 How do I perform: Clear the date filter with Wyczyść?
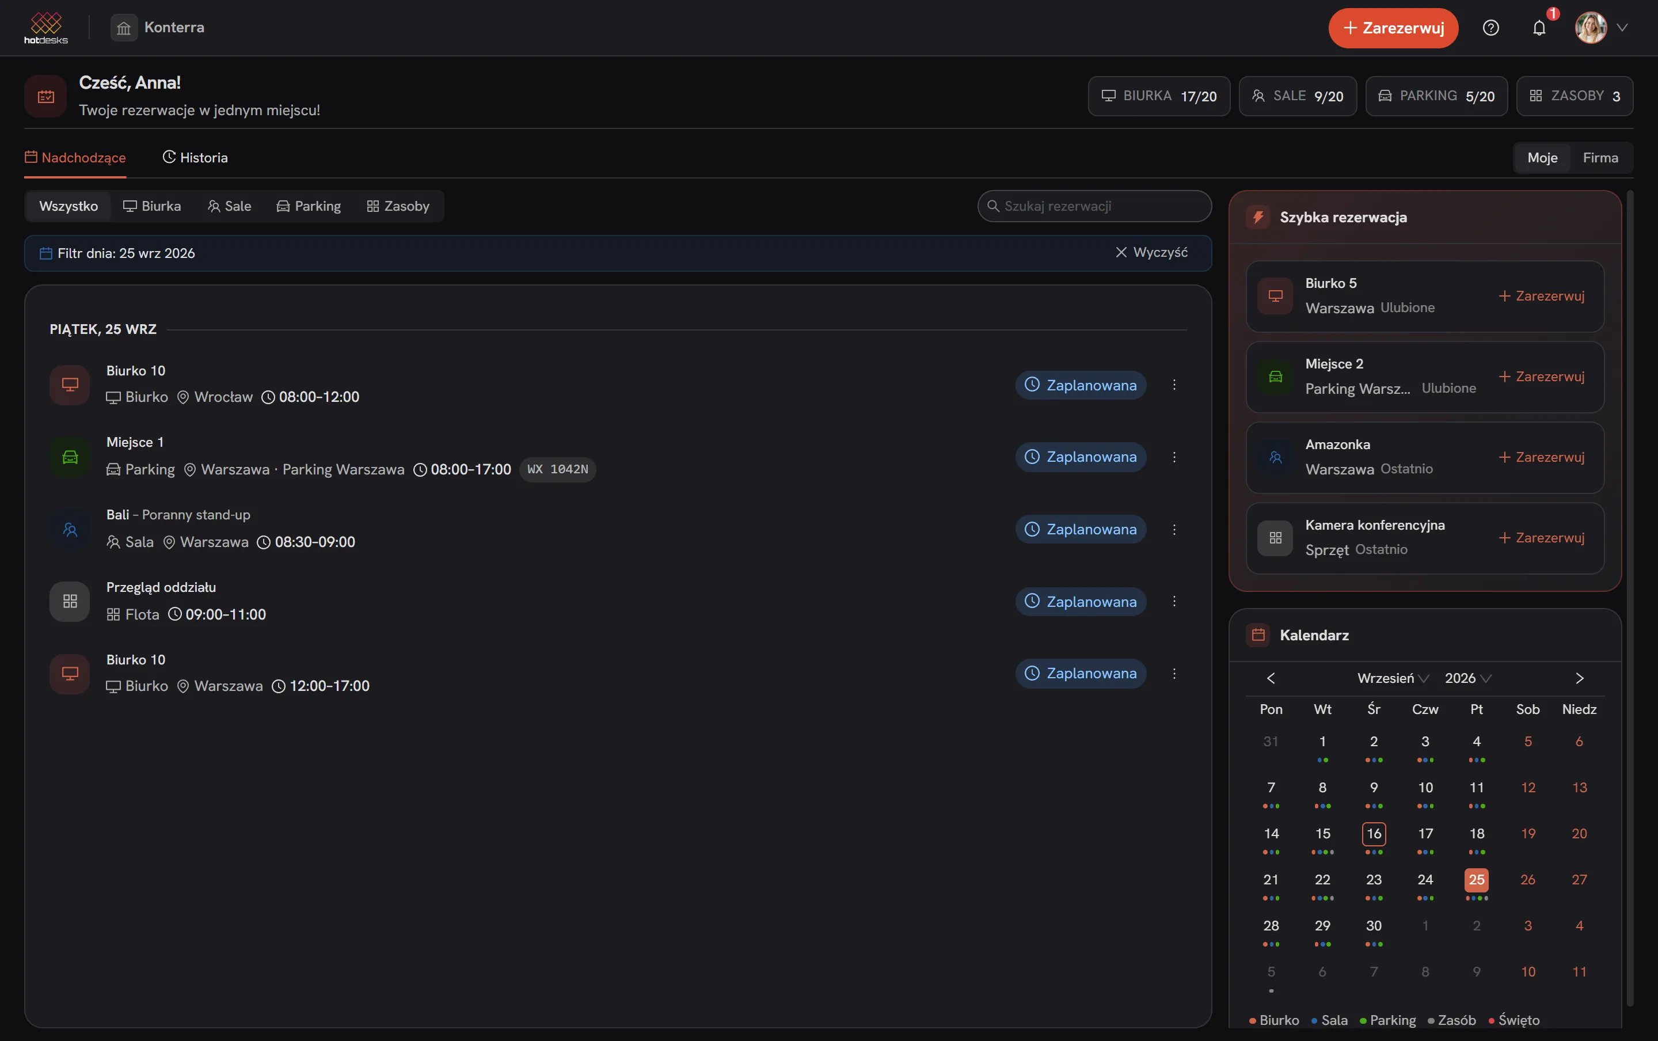pos(1151,253)
